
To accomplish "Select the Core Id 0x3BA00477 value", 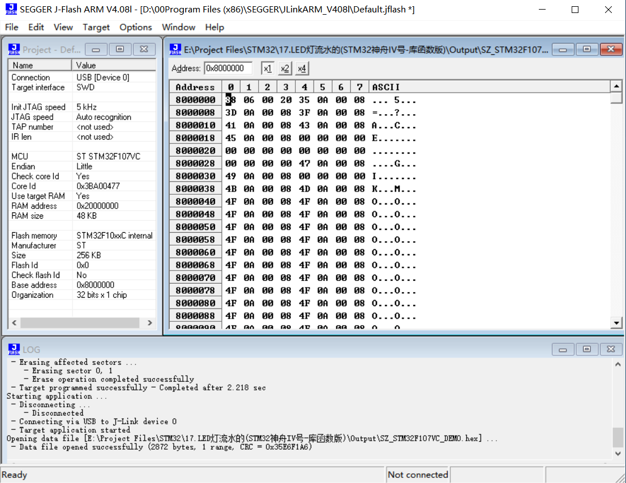I will click(x=98, y=186).
